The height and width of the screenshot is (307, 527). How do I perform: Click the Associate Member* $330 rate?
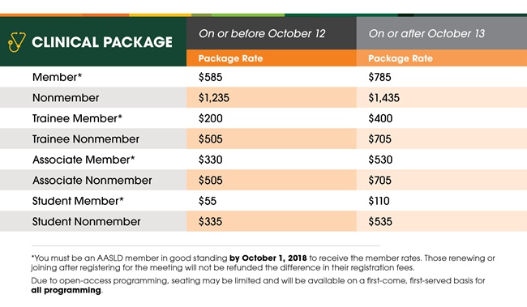211,160
